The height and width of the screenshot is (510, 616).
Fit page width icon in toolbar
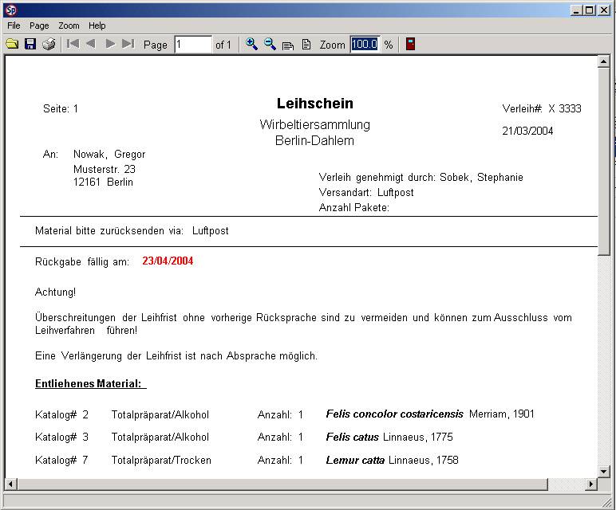288,45
